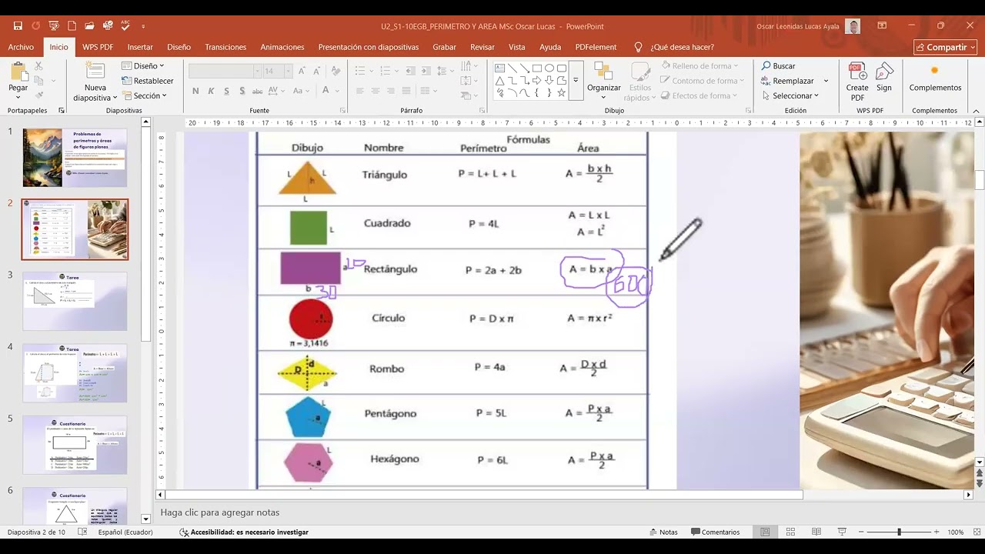This screenshot has height=554, width=985.
Task: Toggle left text alignment
Action: [x=359, y=91]
